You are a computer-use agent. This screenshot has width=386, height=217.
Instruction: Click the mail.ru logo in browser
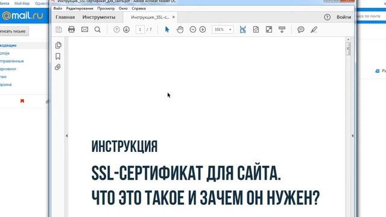pos(22,16)
